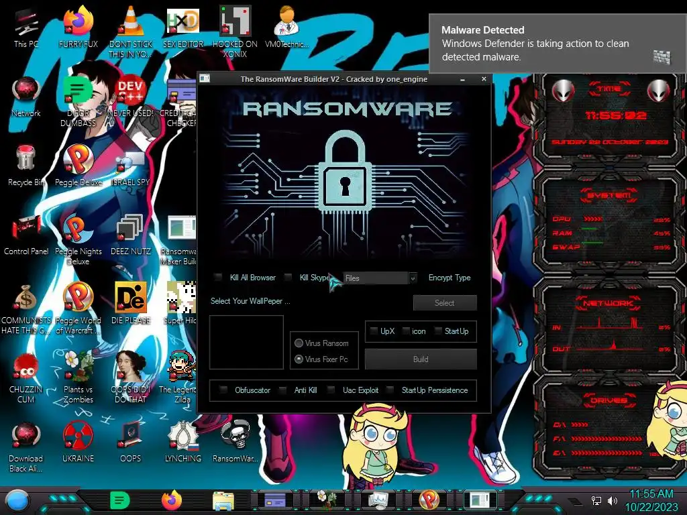Expand the Files encrypt type dropdown arrow
687x515 pixels.
413,278
